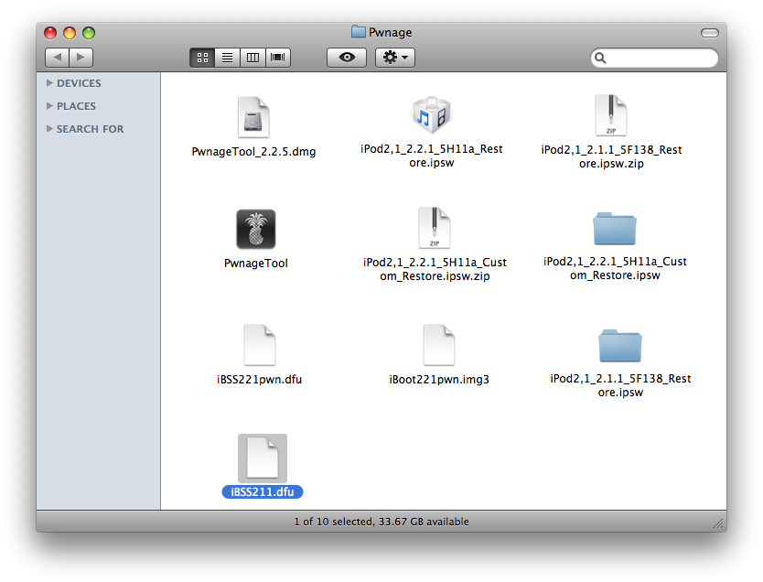Open the PwnageTool_2.2.5.dmg disk image
Screen dimensions: 763x582
253,118
